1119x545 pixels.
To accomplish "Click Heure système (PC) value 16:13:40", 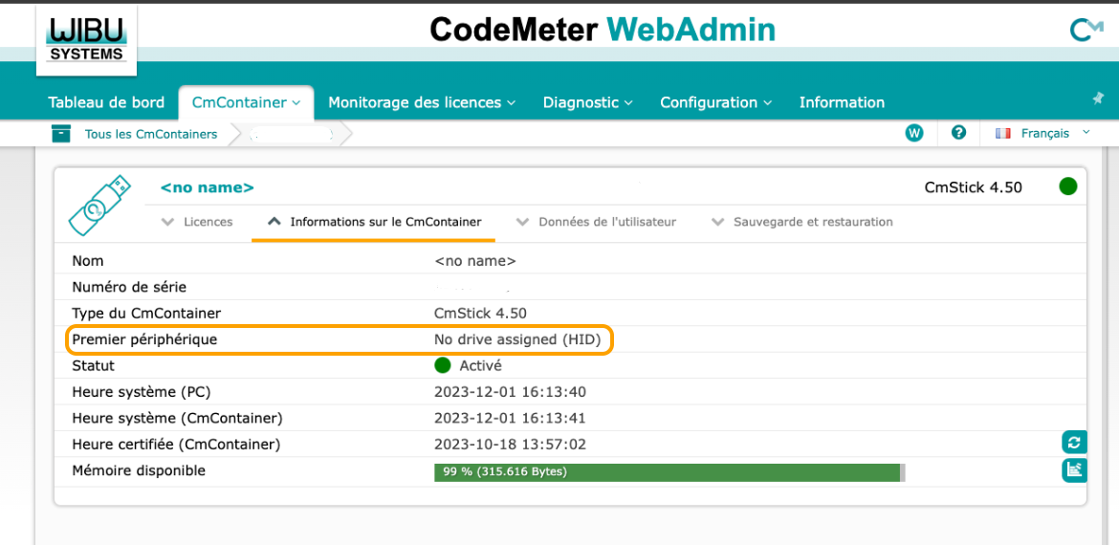I will coord(510,392).
